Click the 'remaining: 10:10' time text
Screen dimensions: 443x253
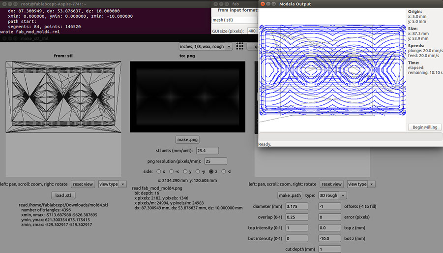[x=425, y=73]
